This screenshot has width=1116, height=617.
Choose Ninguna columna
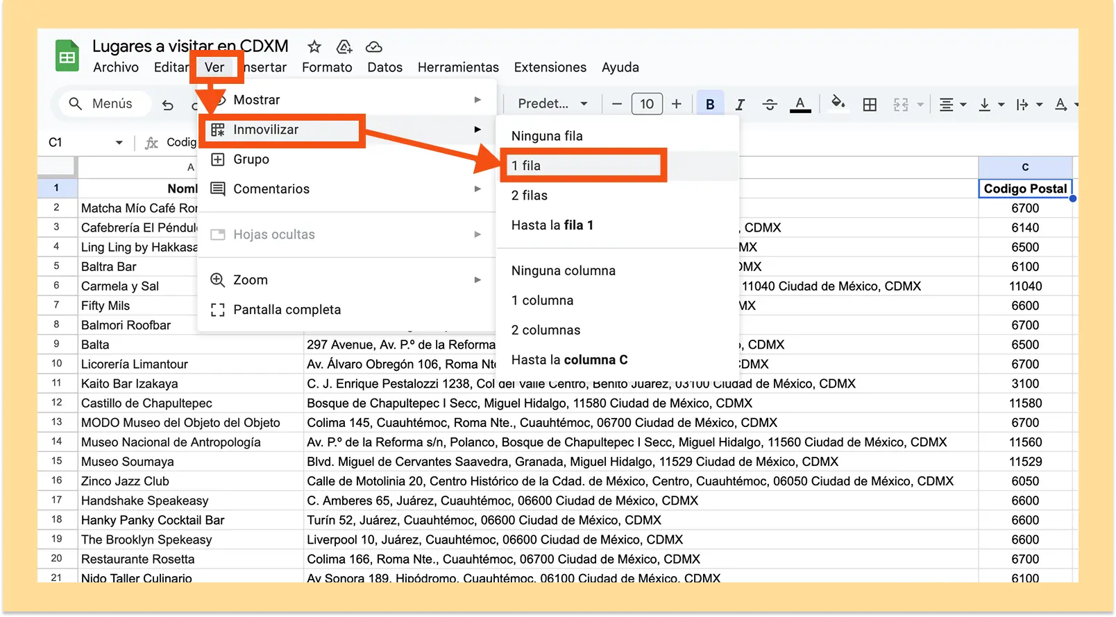click(618, 271)
